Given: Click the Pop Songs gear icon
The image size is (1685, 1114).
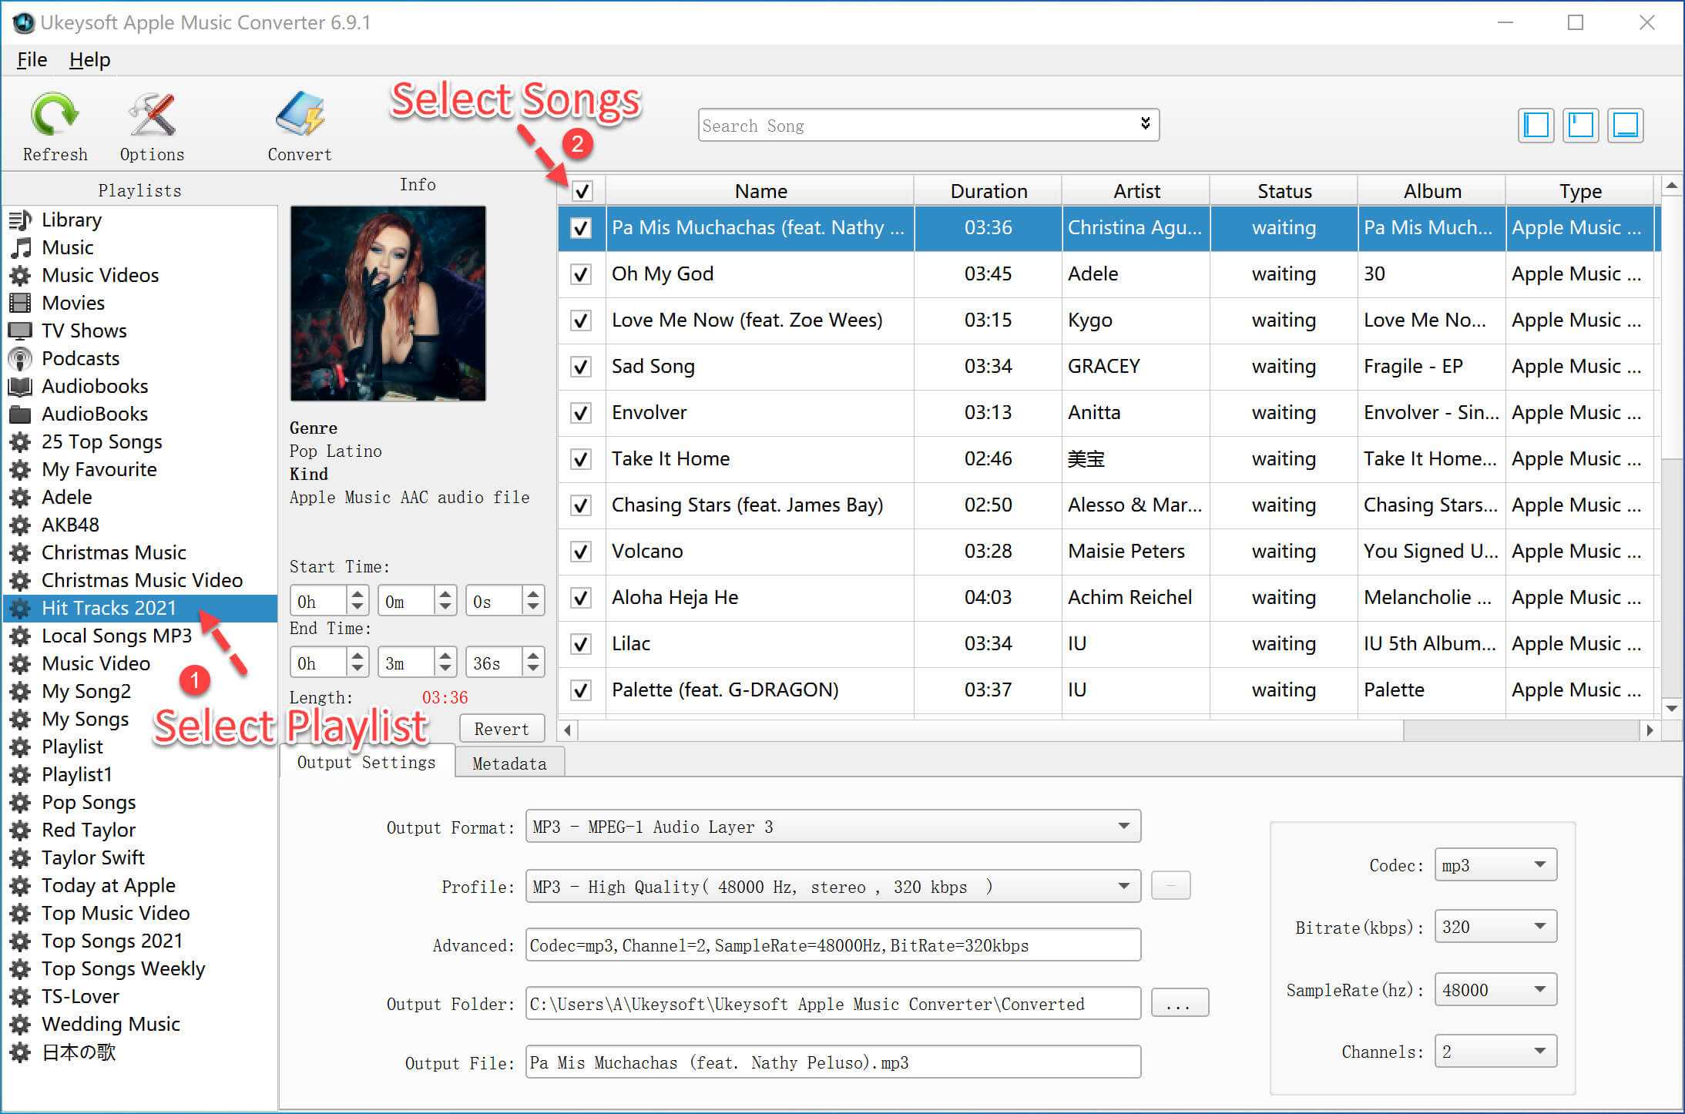Looking at the screenshot, I should pyautogui.click(x=20, y=803).
